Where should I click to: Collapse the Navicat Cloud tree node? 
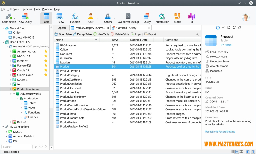[3, 28]
